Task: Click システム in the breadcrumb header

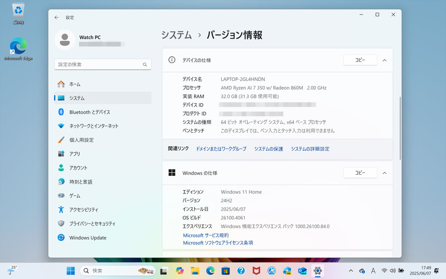Action: tap(176, 35)
